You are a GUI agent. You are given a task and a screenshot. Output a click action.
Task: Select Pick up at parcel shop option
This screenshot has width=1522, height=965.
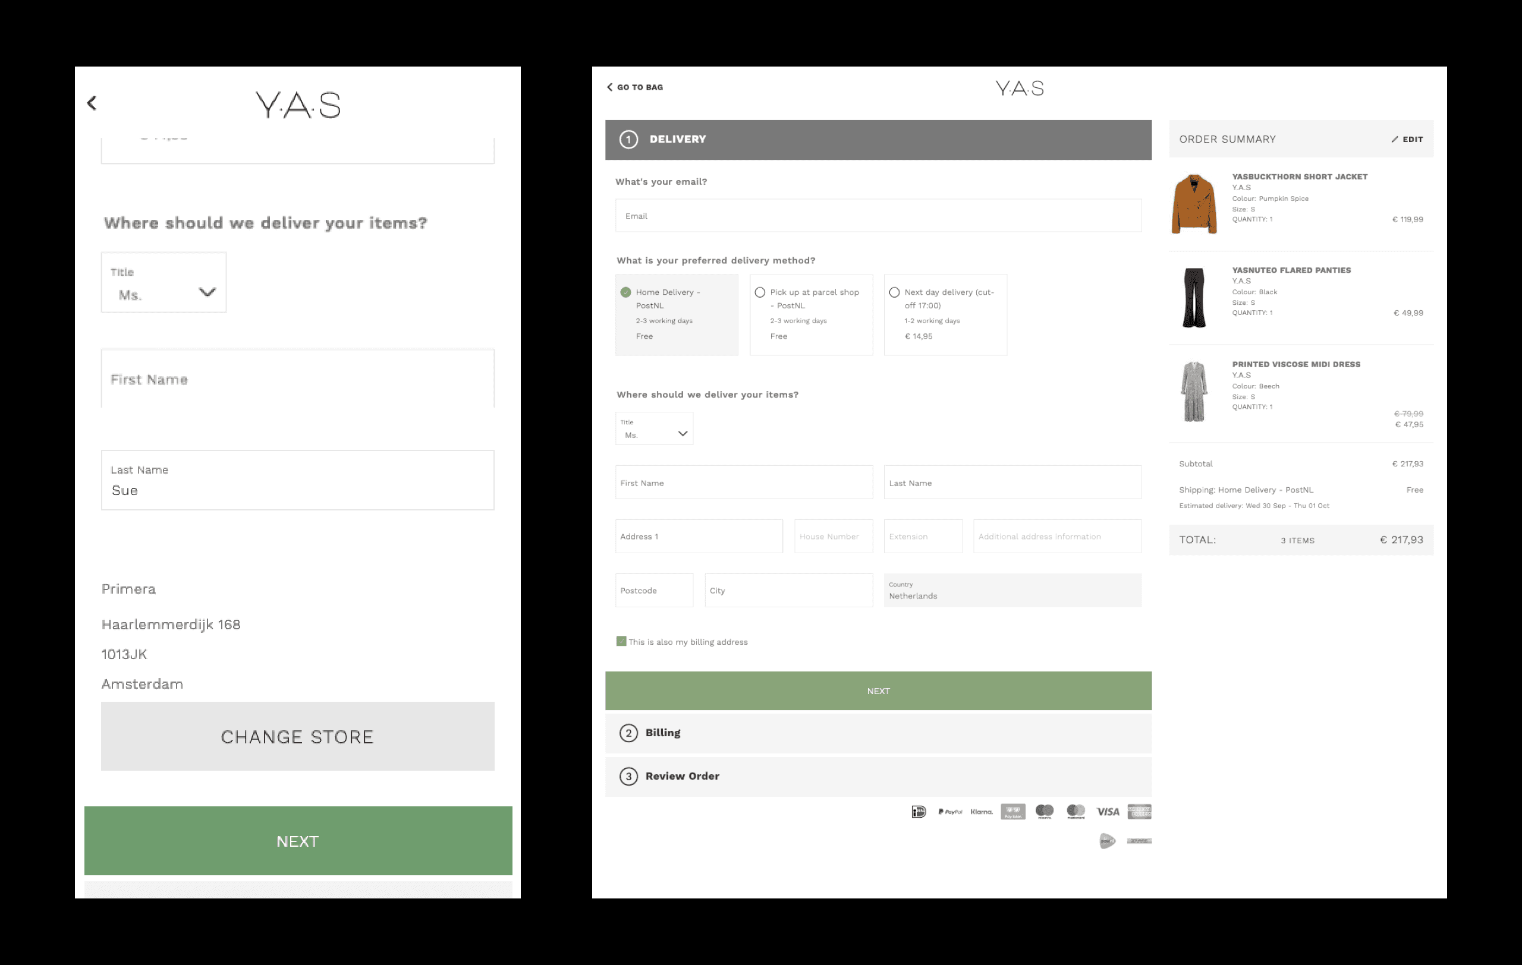click(x=760, y=292)
